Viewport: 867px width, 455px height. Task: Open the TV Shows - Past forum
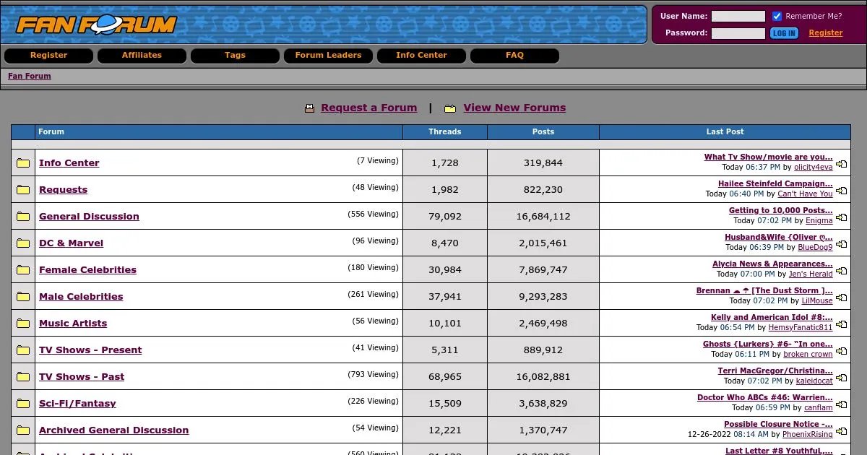(x=82, y=377)
